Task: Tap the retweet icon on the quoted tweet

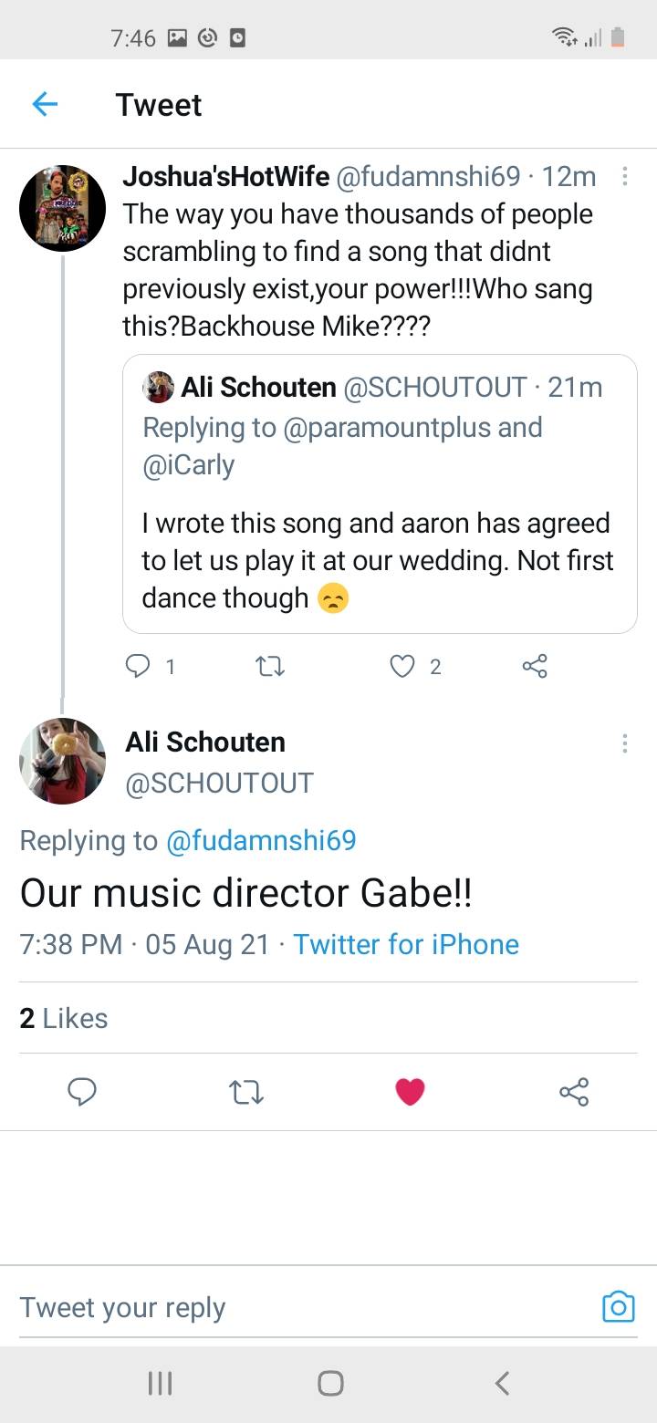Action: coord(269,667)
